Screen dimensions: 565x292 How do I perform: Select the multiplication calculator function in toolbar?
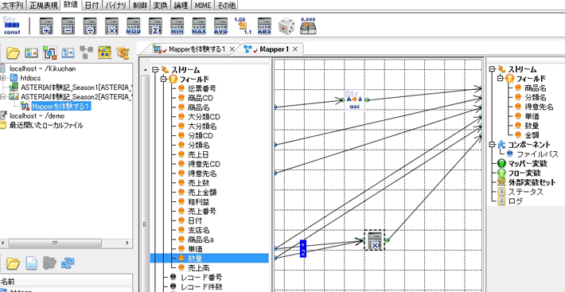pos(111,26)
